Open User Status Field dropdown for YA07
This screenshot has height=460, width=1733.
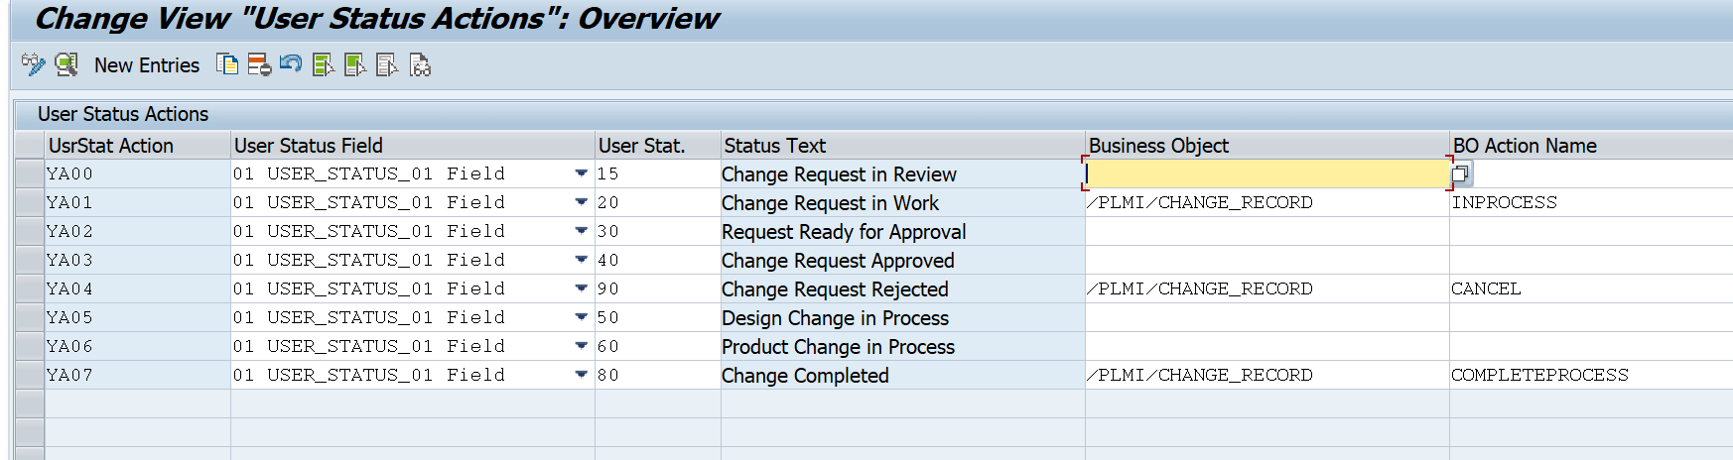point(581,375)
